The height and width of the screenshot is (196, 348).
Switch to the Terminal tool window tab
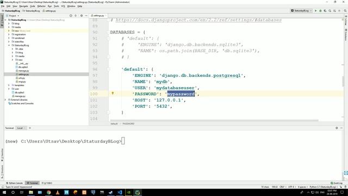pos(33,183)
